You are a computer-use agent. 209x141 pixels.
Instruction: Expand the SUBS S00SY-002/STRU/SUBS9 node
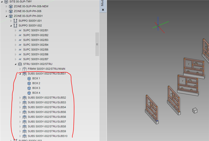(20, 131)
